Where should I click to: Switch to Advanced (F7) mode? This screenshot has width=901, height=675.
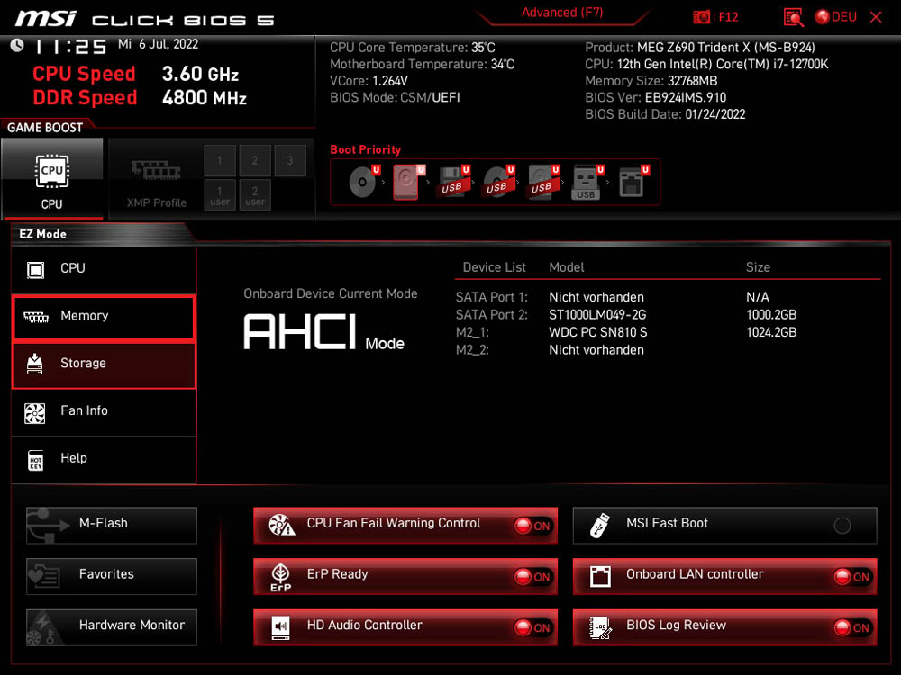point(562,13)
